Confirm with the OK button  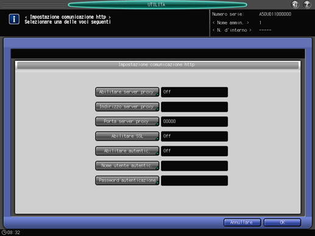[x=282, y=223]
